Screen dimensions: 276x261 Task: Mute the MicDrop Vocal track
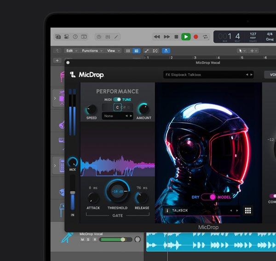(82, 240)
